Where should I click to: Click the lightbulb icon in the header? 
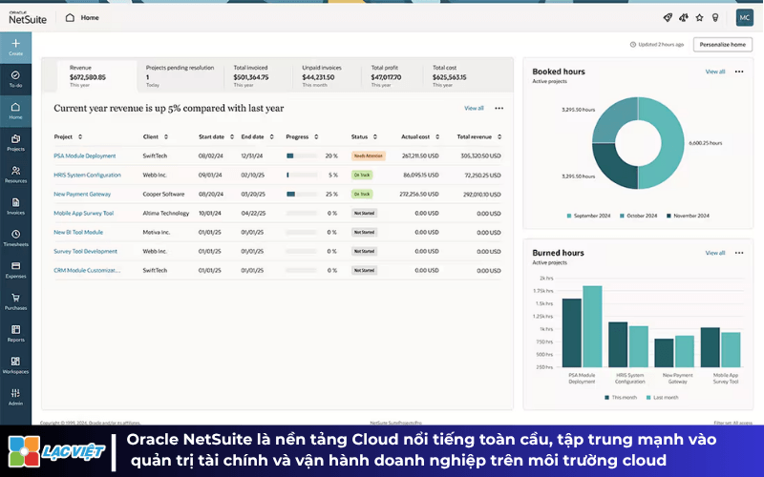point(715,17)
